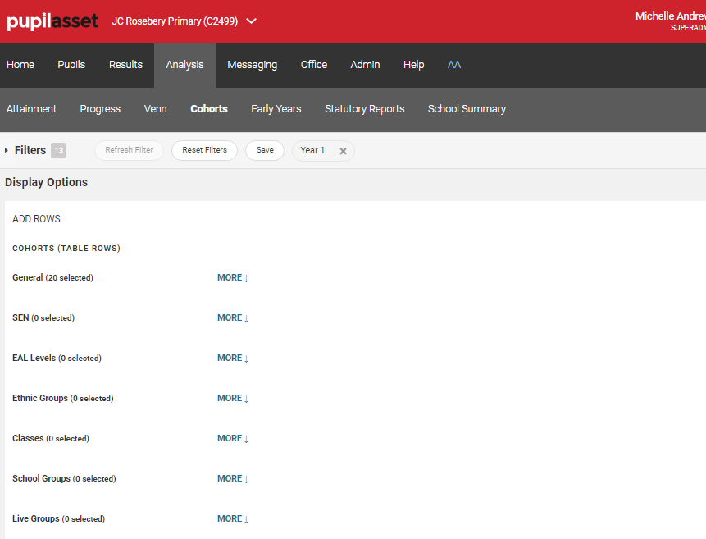Open the school selector dropdown chevron
706x539 pixels.
tap(252, 21)
